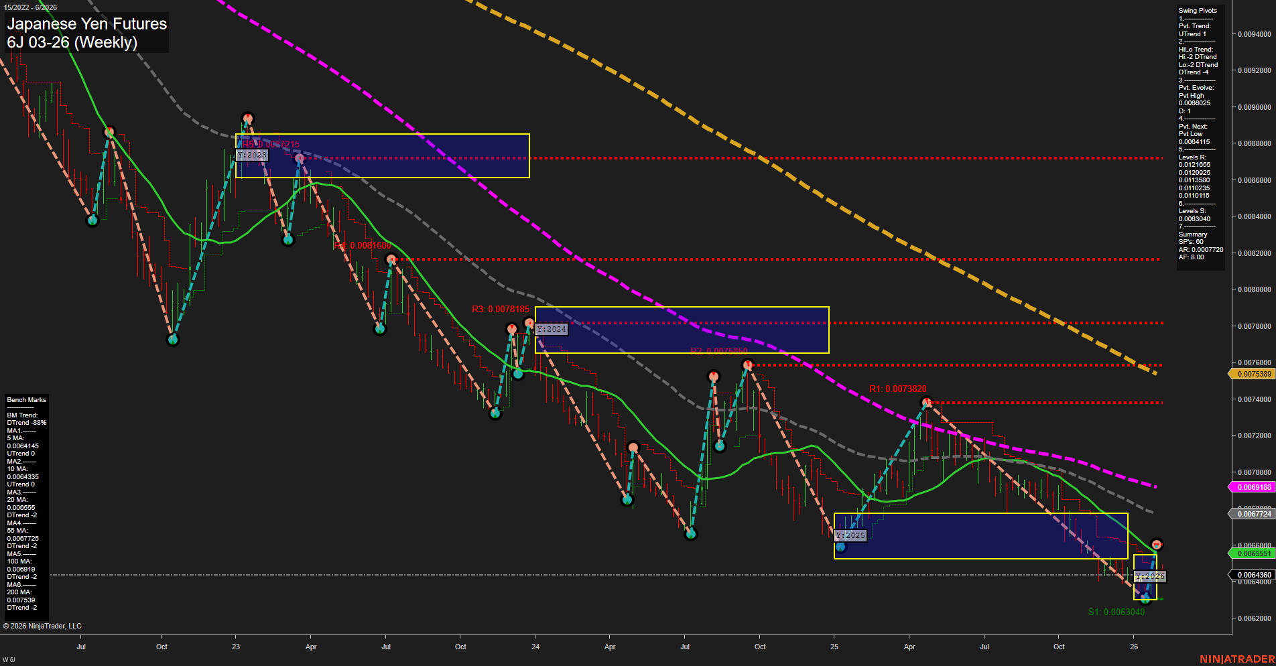Screen dimensions: 1276x666
Task: Expand the Bench Marks panel
Action: tap(25, 399)
